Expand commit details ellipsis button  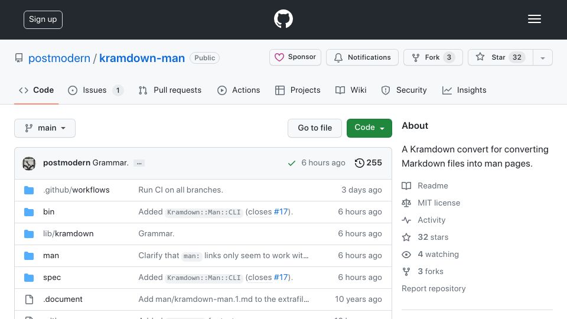point(139,163)
